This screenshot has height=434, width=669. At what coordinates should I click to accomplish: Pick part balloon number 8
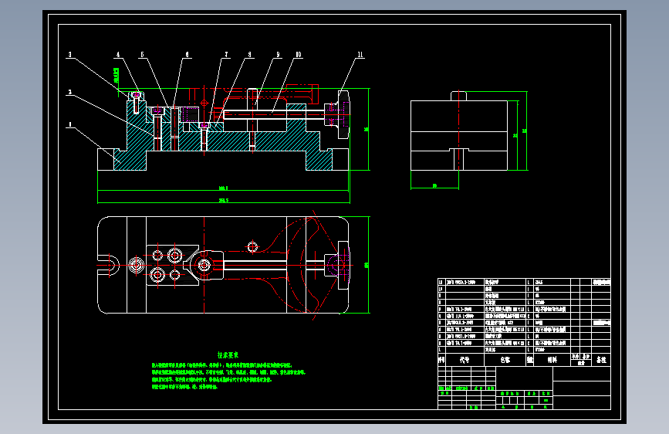(x=249, y=55)
